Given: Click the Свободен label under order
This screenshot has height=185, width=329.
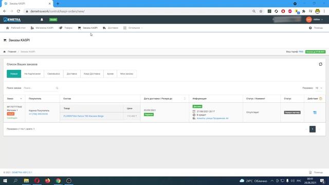Looking at the screenshot, I should [12, 118].
